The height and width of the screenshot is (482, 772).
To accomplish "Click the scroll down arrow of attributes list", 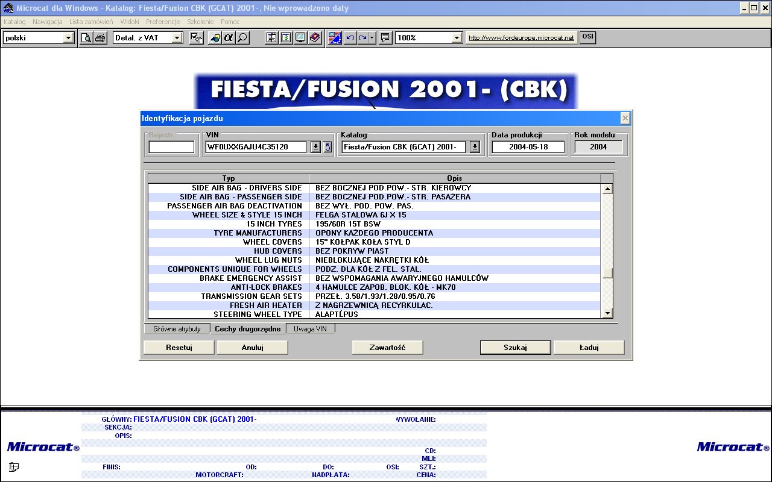I will pos(607,313).
